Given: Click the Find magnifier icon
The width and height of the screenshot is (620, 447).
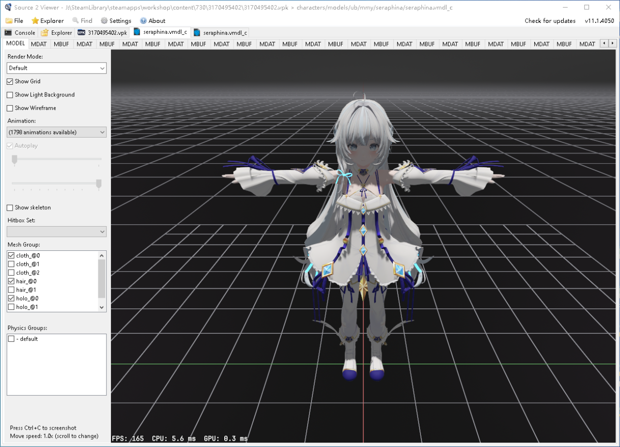Looking at the screenshot, I should coord(76,21).
